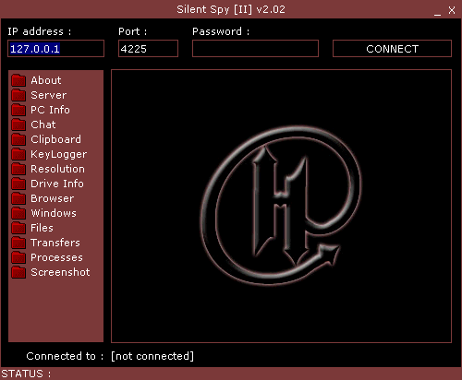The width and height of the screenshot is (462, 380).
Task: Click the folder icon next to Clipboard
Action: 18,139
